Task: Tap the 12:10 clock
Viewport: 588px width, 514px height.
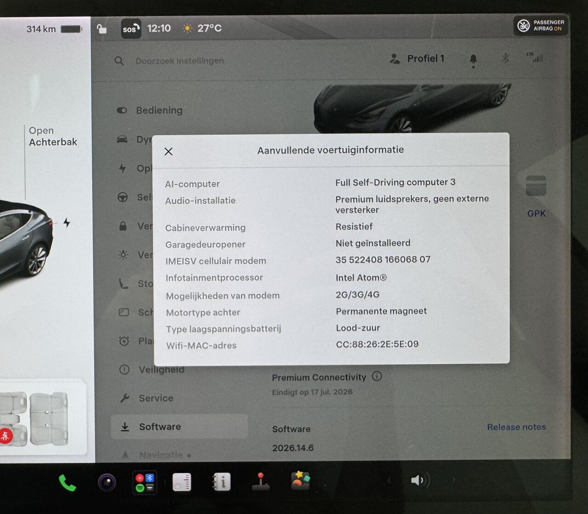Action: pyautogui.click(x=159, y=29)
